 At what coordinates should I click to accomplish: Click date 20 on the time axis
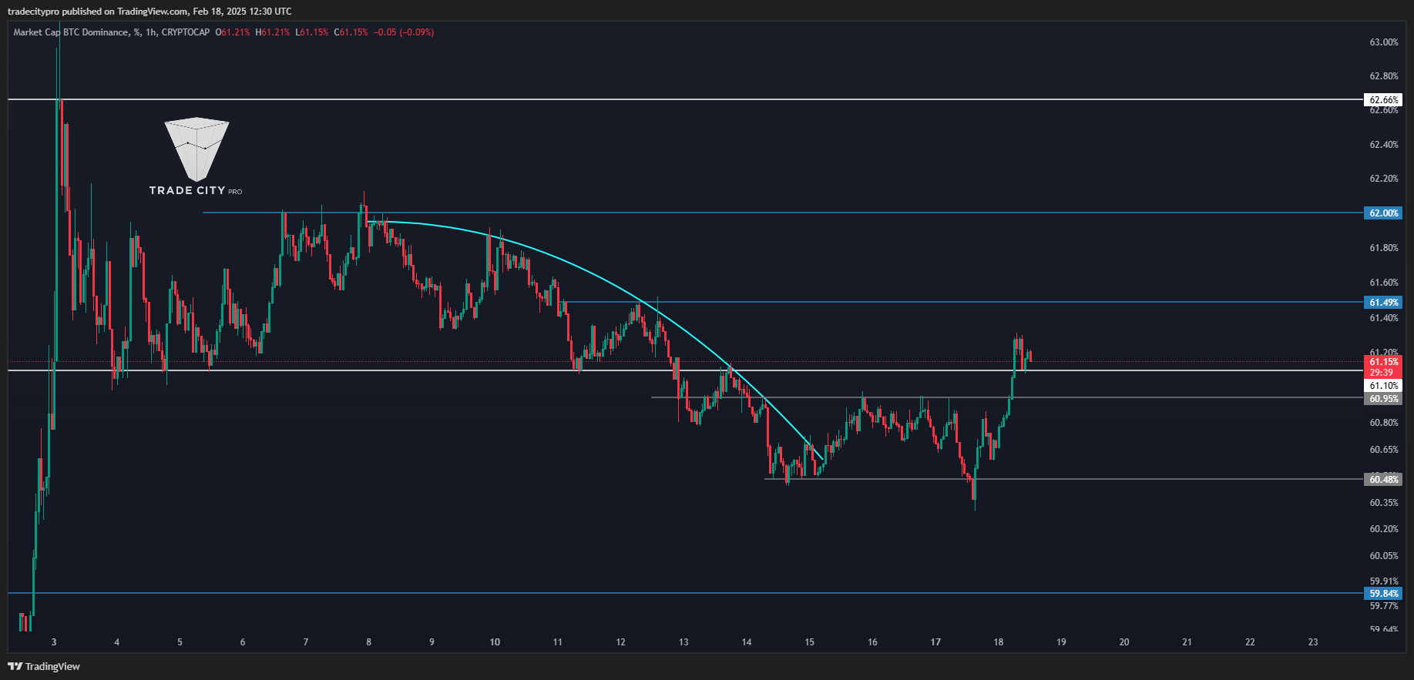tap(1124, 642)
